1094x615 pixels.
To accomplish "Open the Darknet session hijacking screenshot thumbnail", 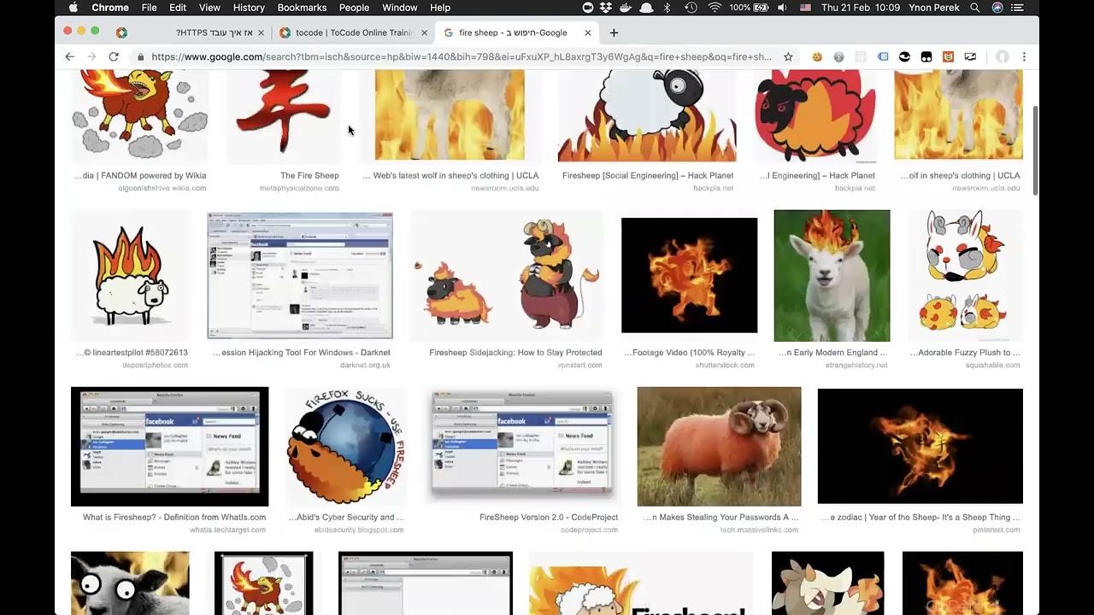I will [300, 275].
